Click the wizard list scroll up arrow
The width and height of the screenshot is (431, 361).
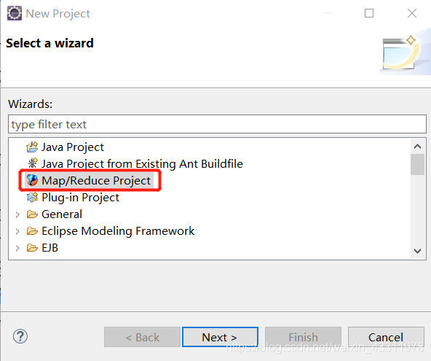tap(417, 146)
